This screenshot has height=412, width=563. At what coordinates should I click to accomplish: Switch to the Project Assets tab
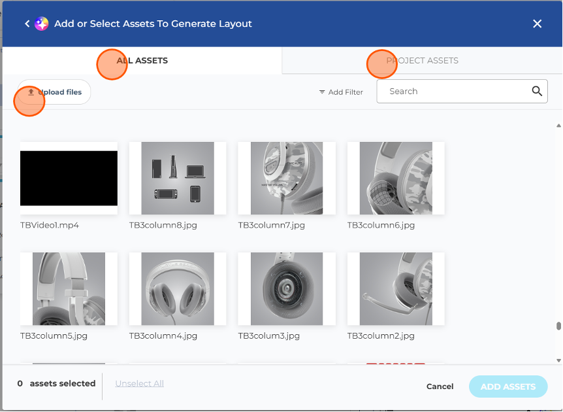coord(422,60)
